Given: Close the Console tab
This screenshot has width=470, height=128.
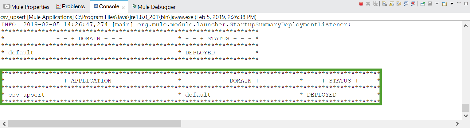Looking at the screenshot, I should [123, 7].
